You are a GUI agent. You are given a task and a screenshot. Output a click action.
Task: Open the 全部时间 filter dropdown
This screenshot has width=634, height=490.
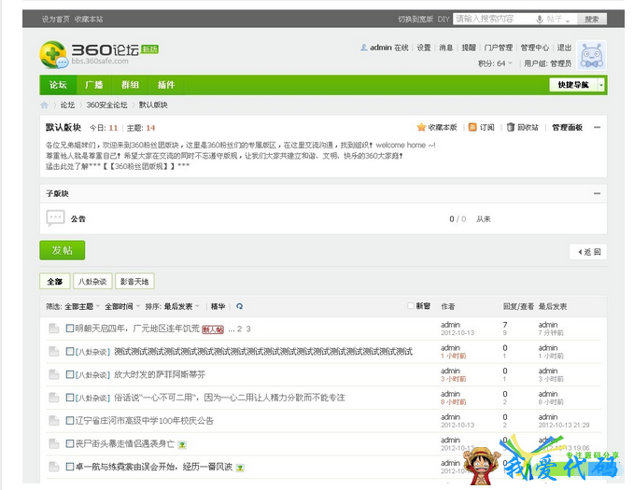(122, 306)
